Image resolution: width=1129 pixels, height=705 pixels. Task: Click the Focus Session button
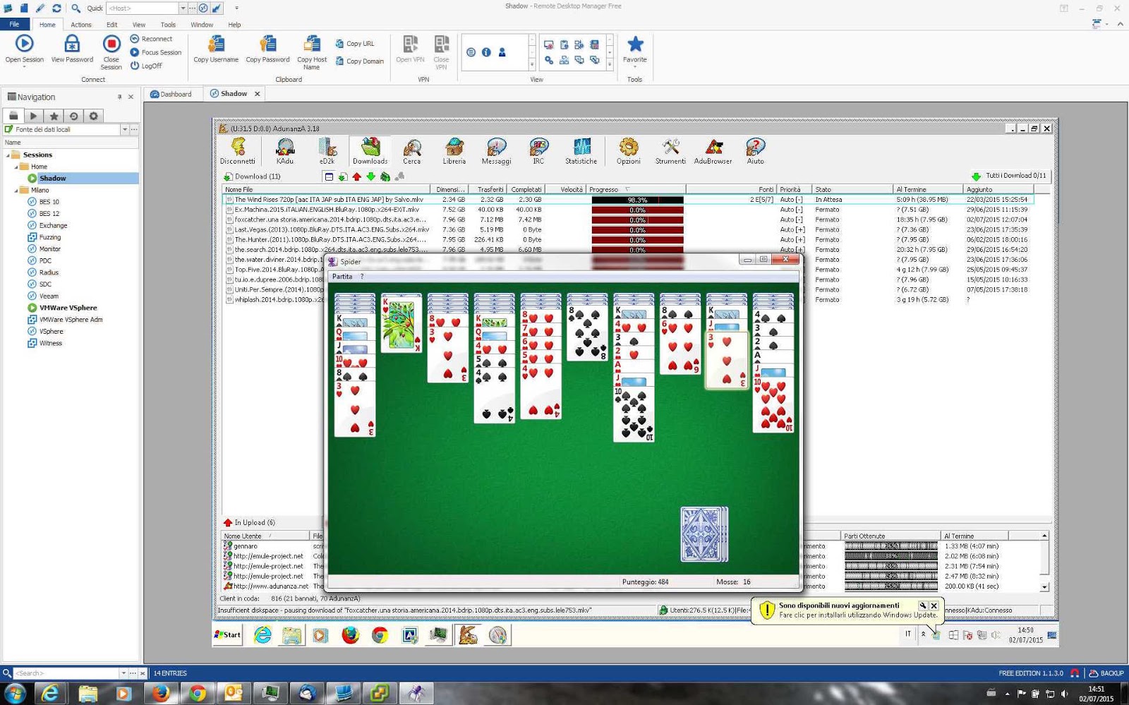point(156,52)
